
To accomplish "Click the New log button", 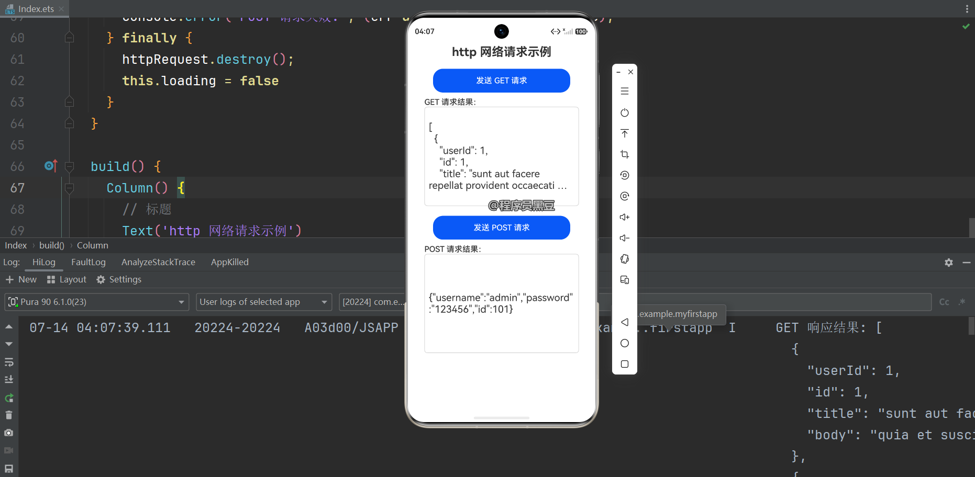I will coord(21,279).
